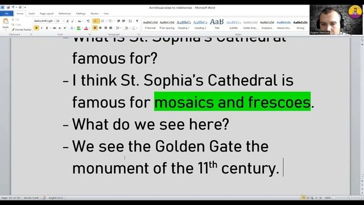The image size is (364, 205).
Task: Center the paragraph text
Action: 100,28
